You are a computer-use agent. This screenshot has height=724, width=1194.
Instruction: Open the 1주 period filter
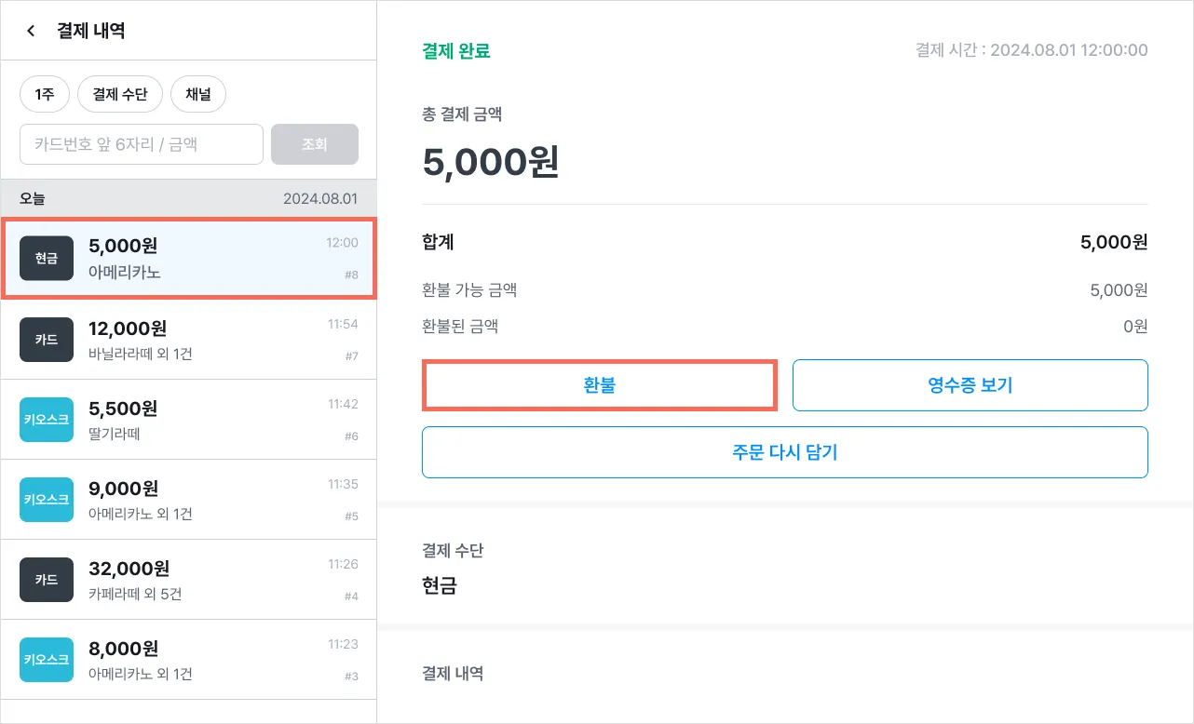coord(44,94)
